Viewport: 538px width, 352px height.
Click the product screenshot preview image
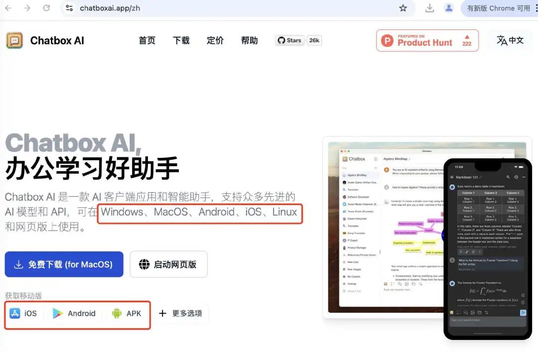[427, 228]
